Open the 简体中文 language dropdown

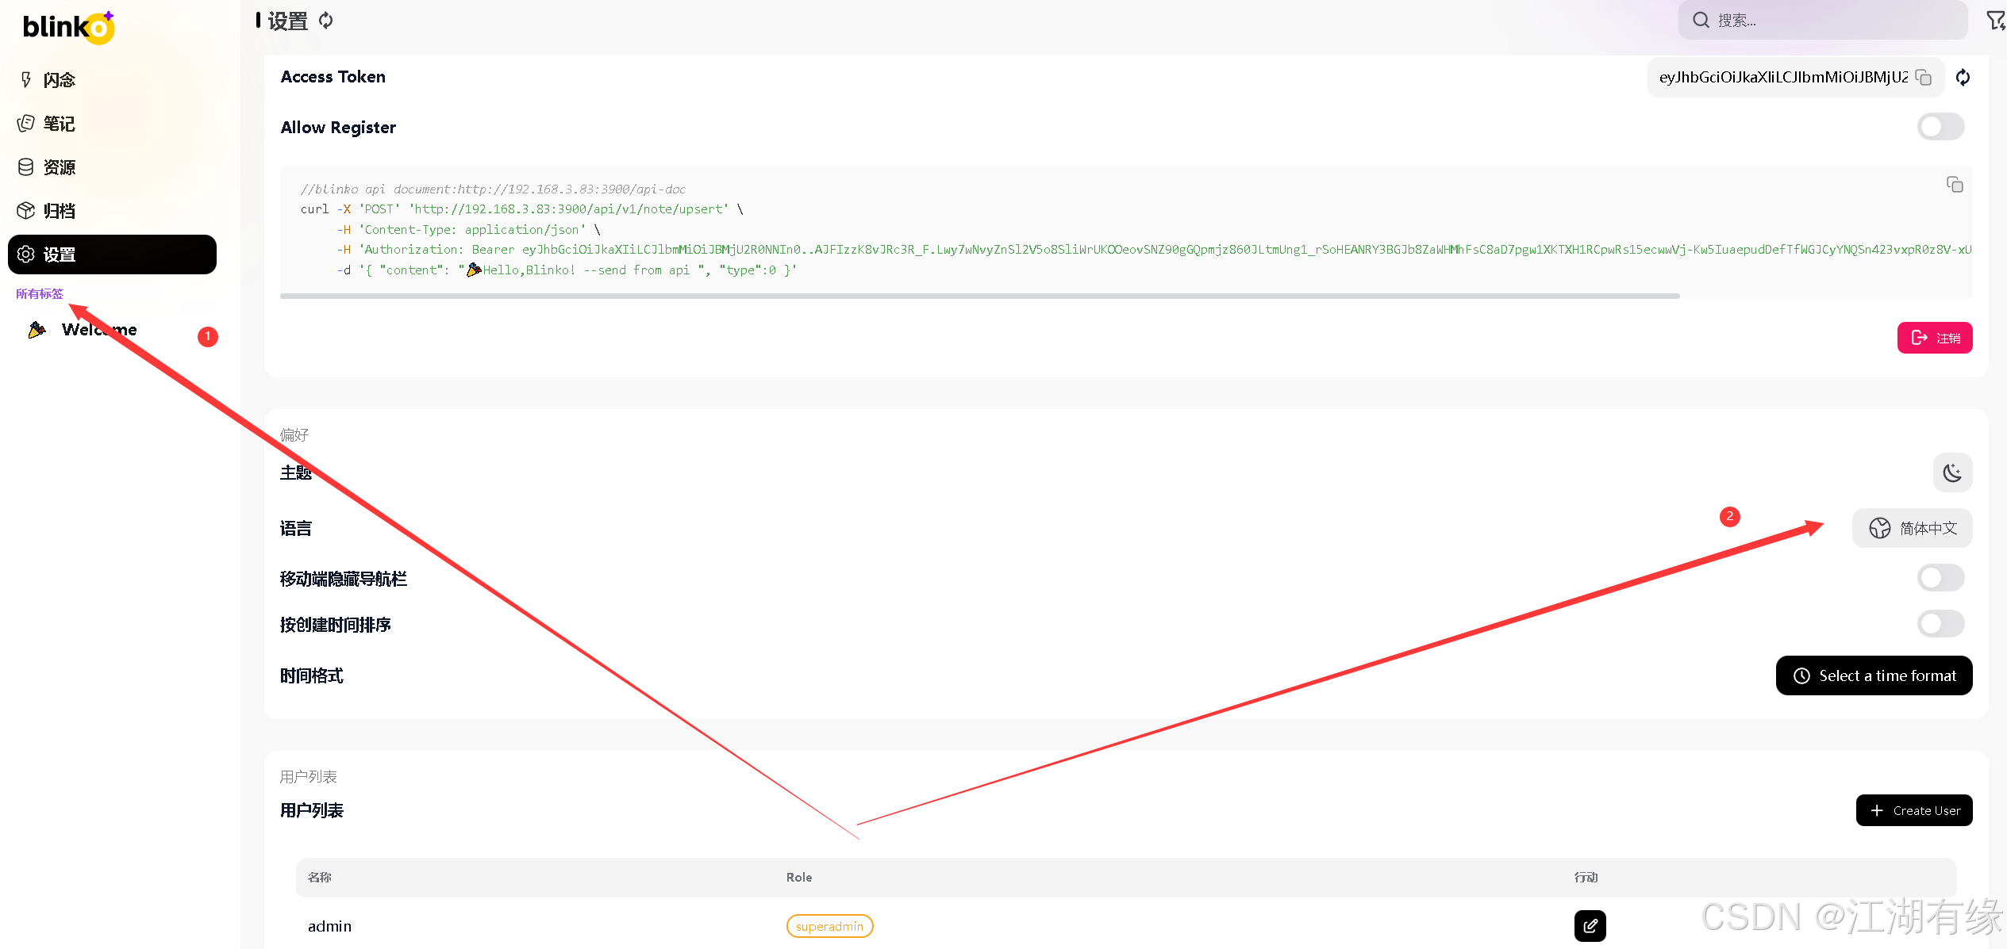1912,528
